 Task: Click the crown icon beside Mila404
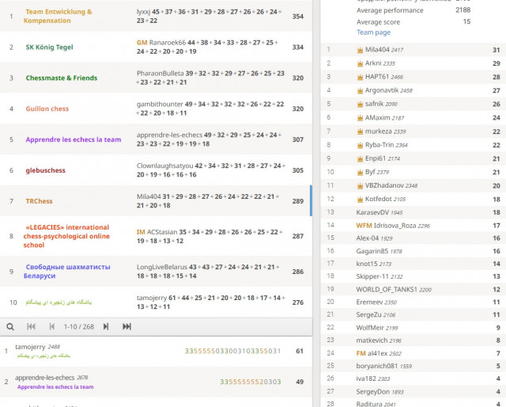tap(360, 50)
